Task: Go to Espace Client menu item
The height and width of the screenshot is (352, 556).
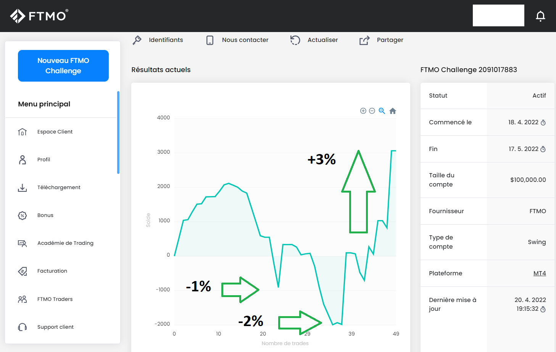Action: point(55,132)
